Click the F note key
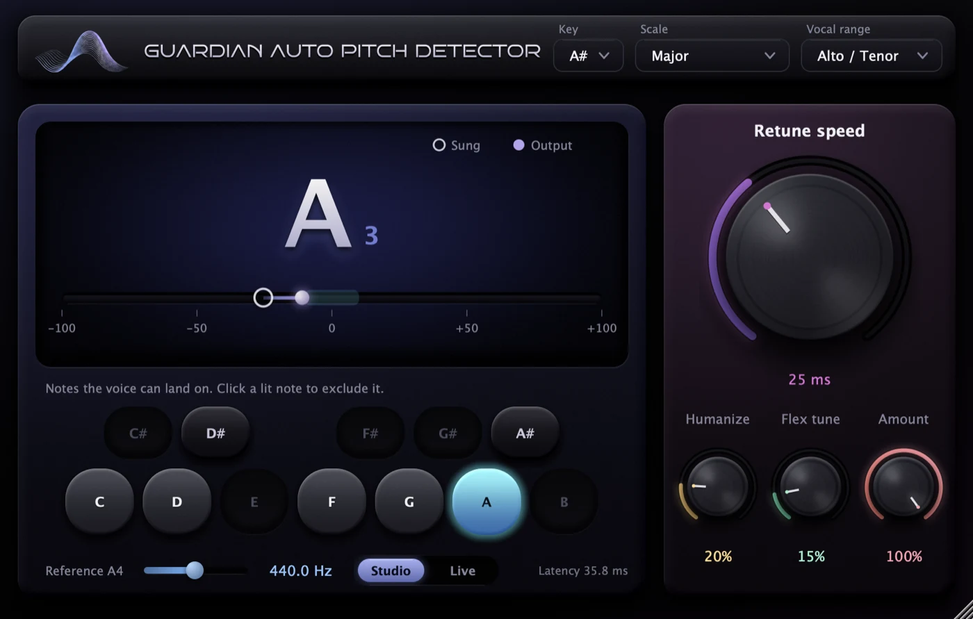 (332, 502)
